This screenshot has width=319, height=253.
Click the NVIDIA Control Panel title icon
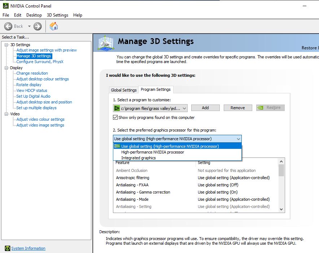click(5, 6)
